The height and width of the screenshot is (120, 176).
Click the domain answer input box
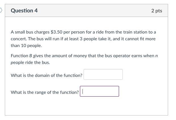point(103,75)
